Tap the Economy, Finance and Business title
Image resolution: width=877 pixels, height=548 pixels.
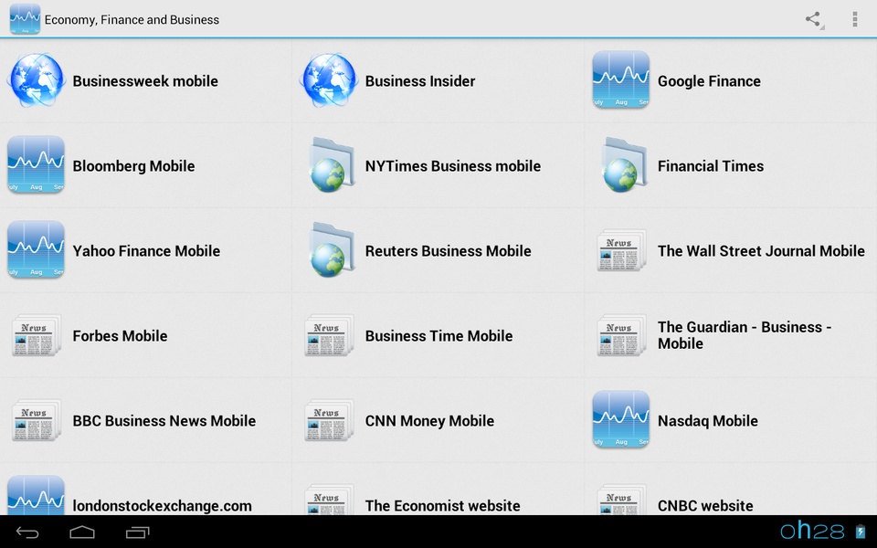[x=132, y=19]
